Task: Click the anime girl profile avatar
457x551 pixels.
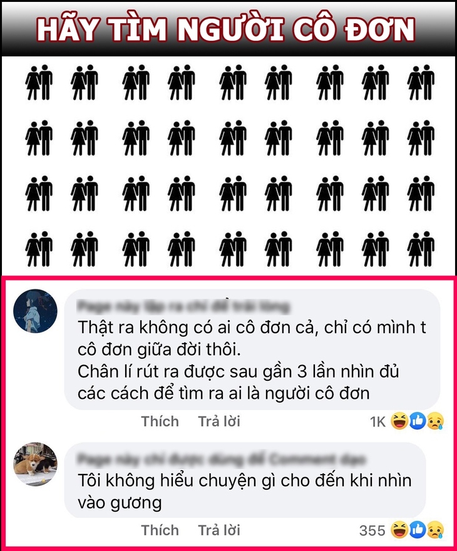Action: [35, 311]
